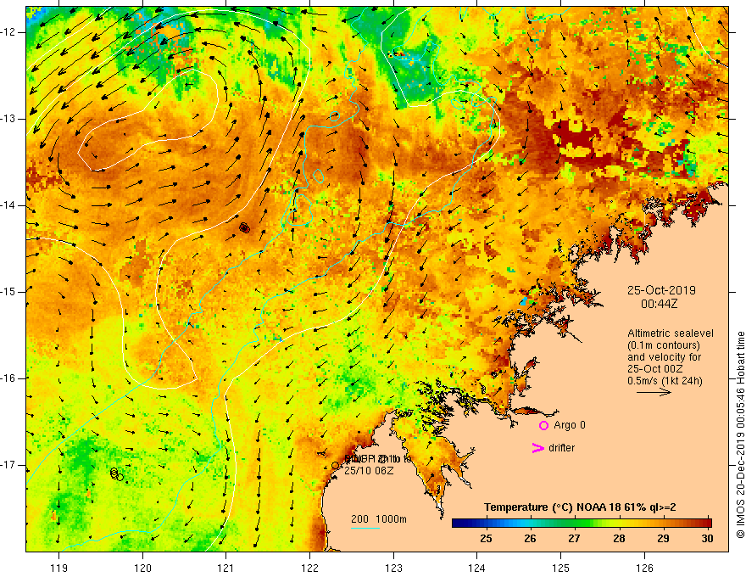The height and width of the screenshot is (577, 746).
Task: Click the temperature colorbar near 27
Action: click(574, 524)
